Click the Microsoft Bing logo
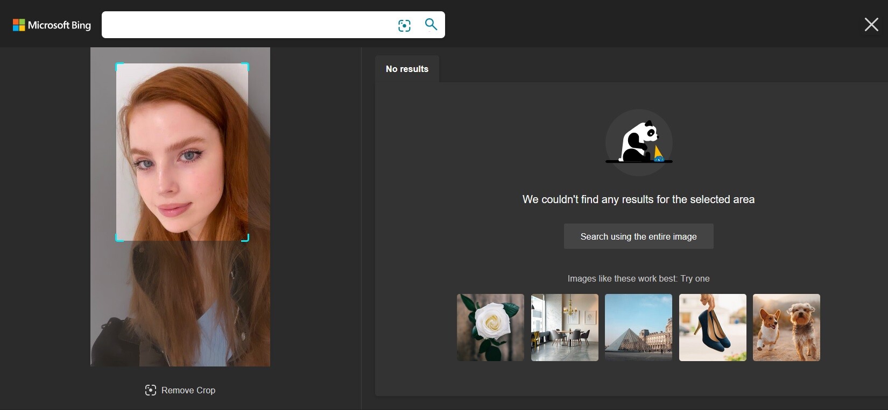Viewport: 888px width, 410px height. [52, 25]
